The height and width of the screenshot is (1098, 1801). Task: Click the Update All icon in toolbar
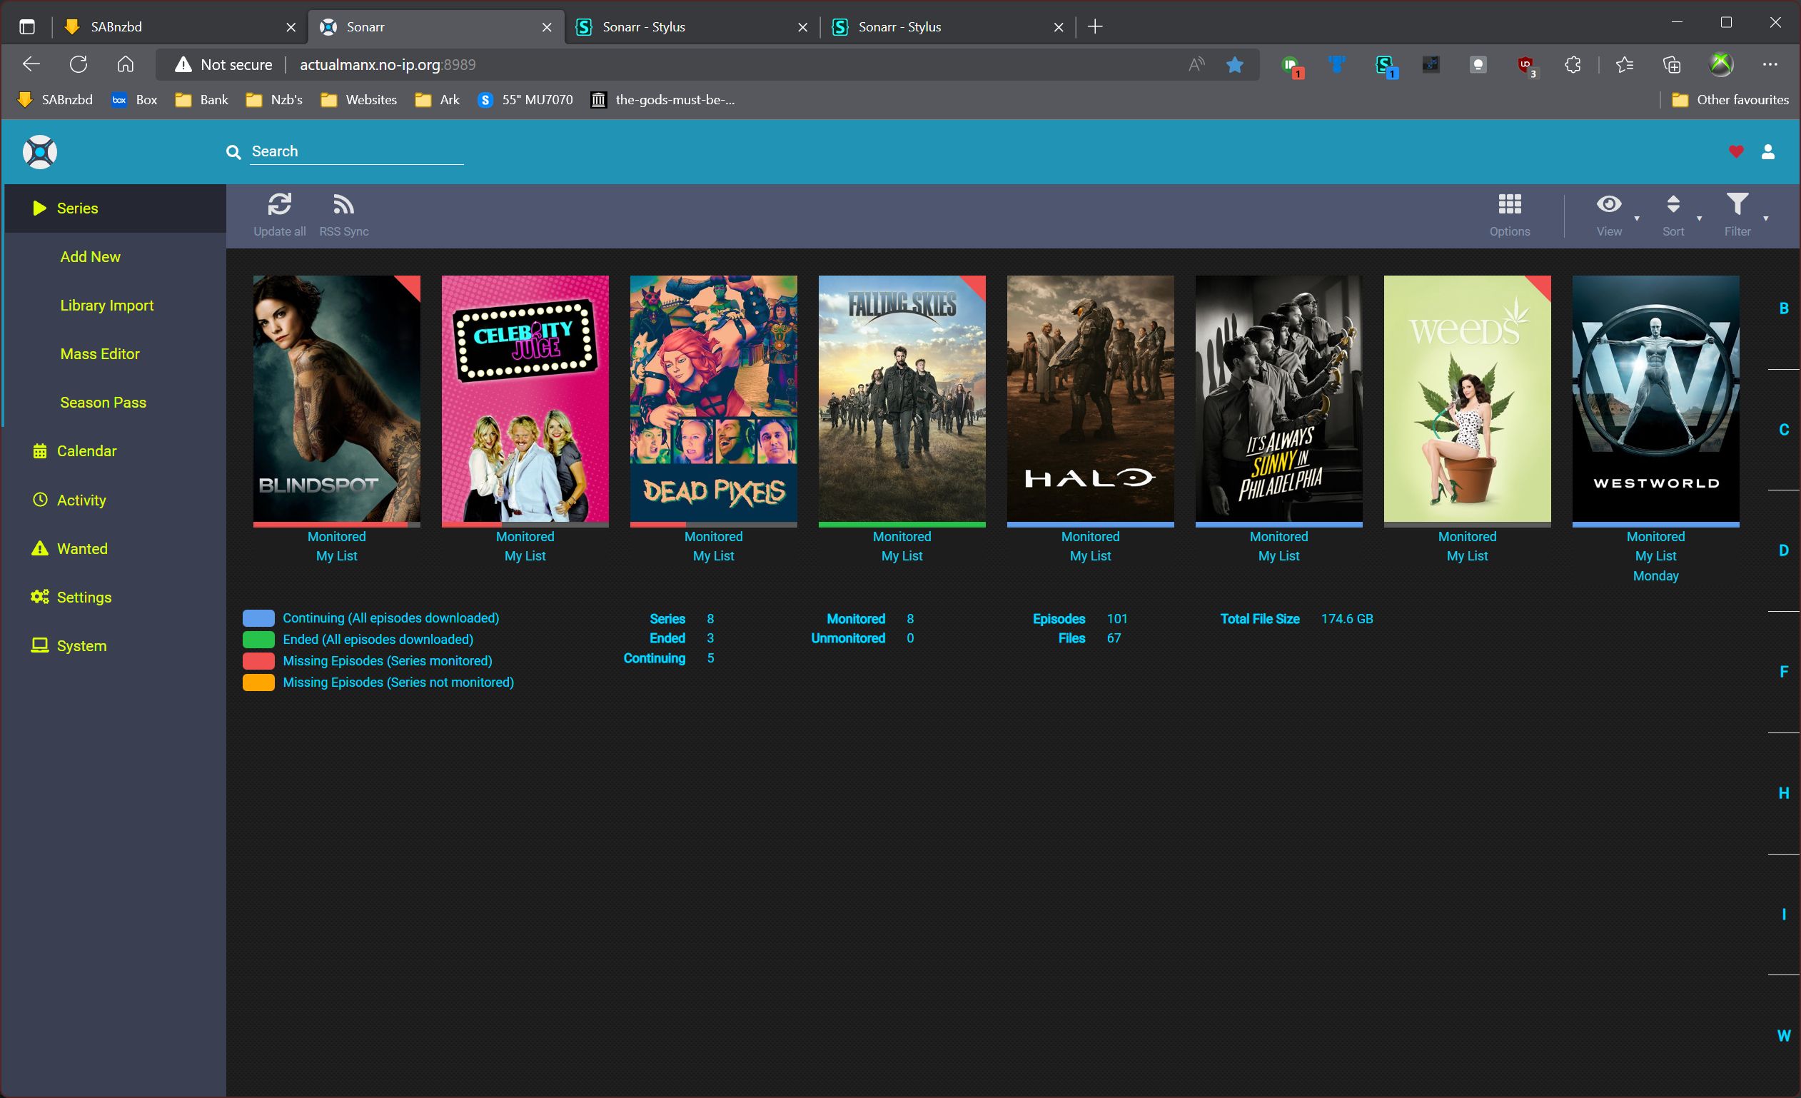[279, 206]
